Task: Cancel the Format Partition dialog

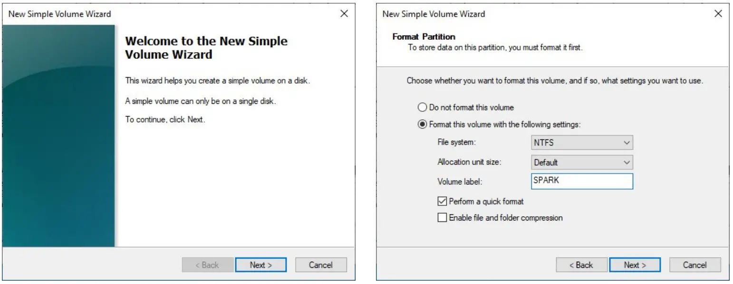Action: point(695,265)
